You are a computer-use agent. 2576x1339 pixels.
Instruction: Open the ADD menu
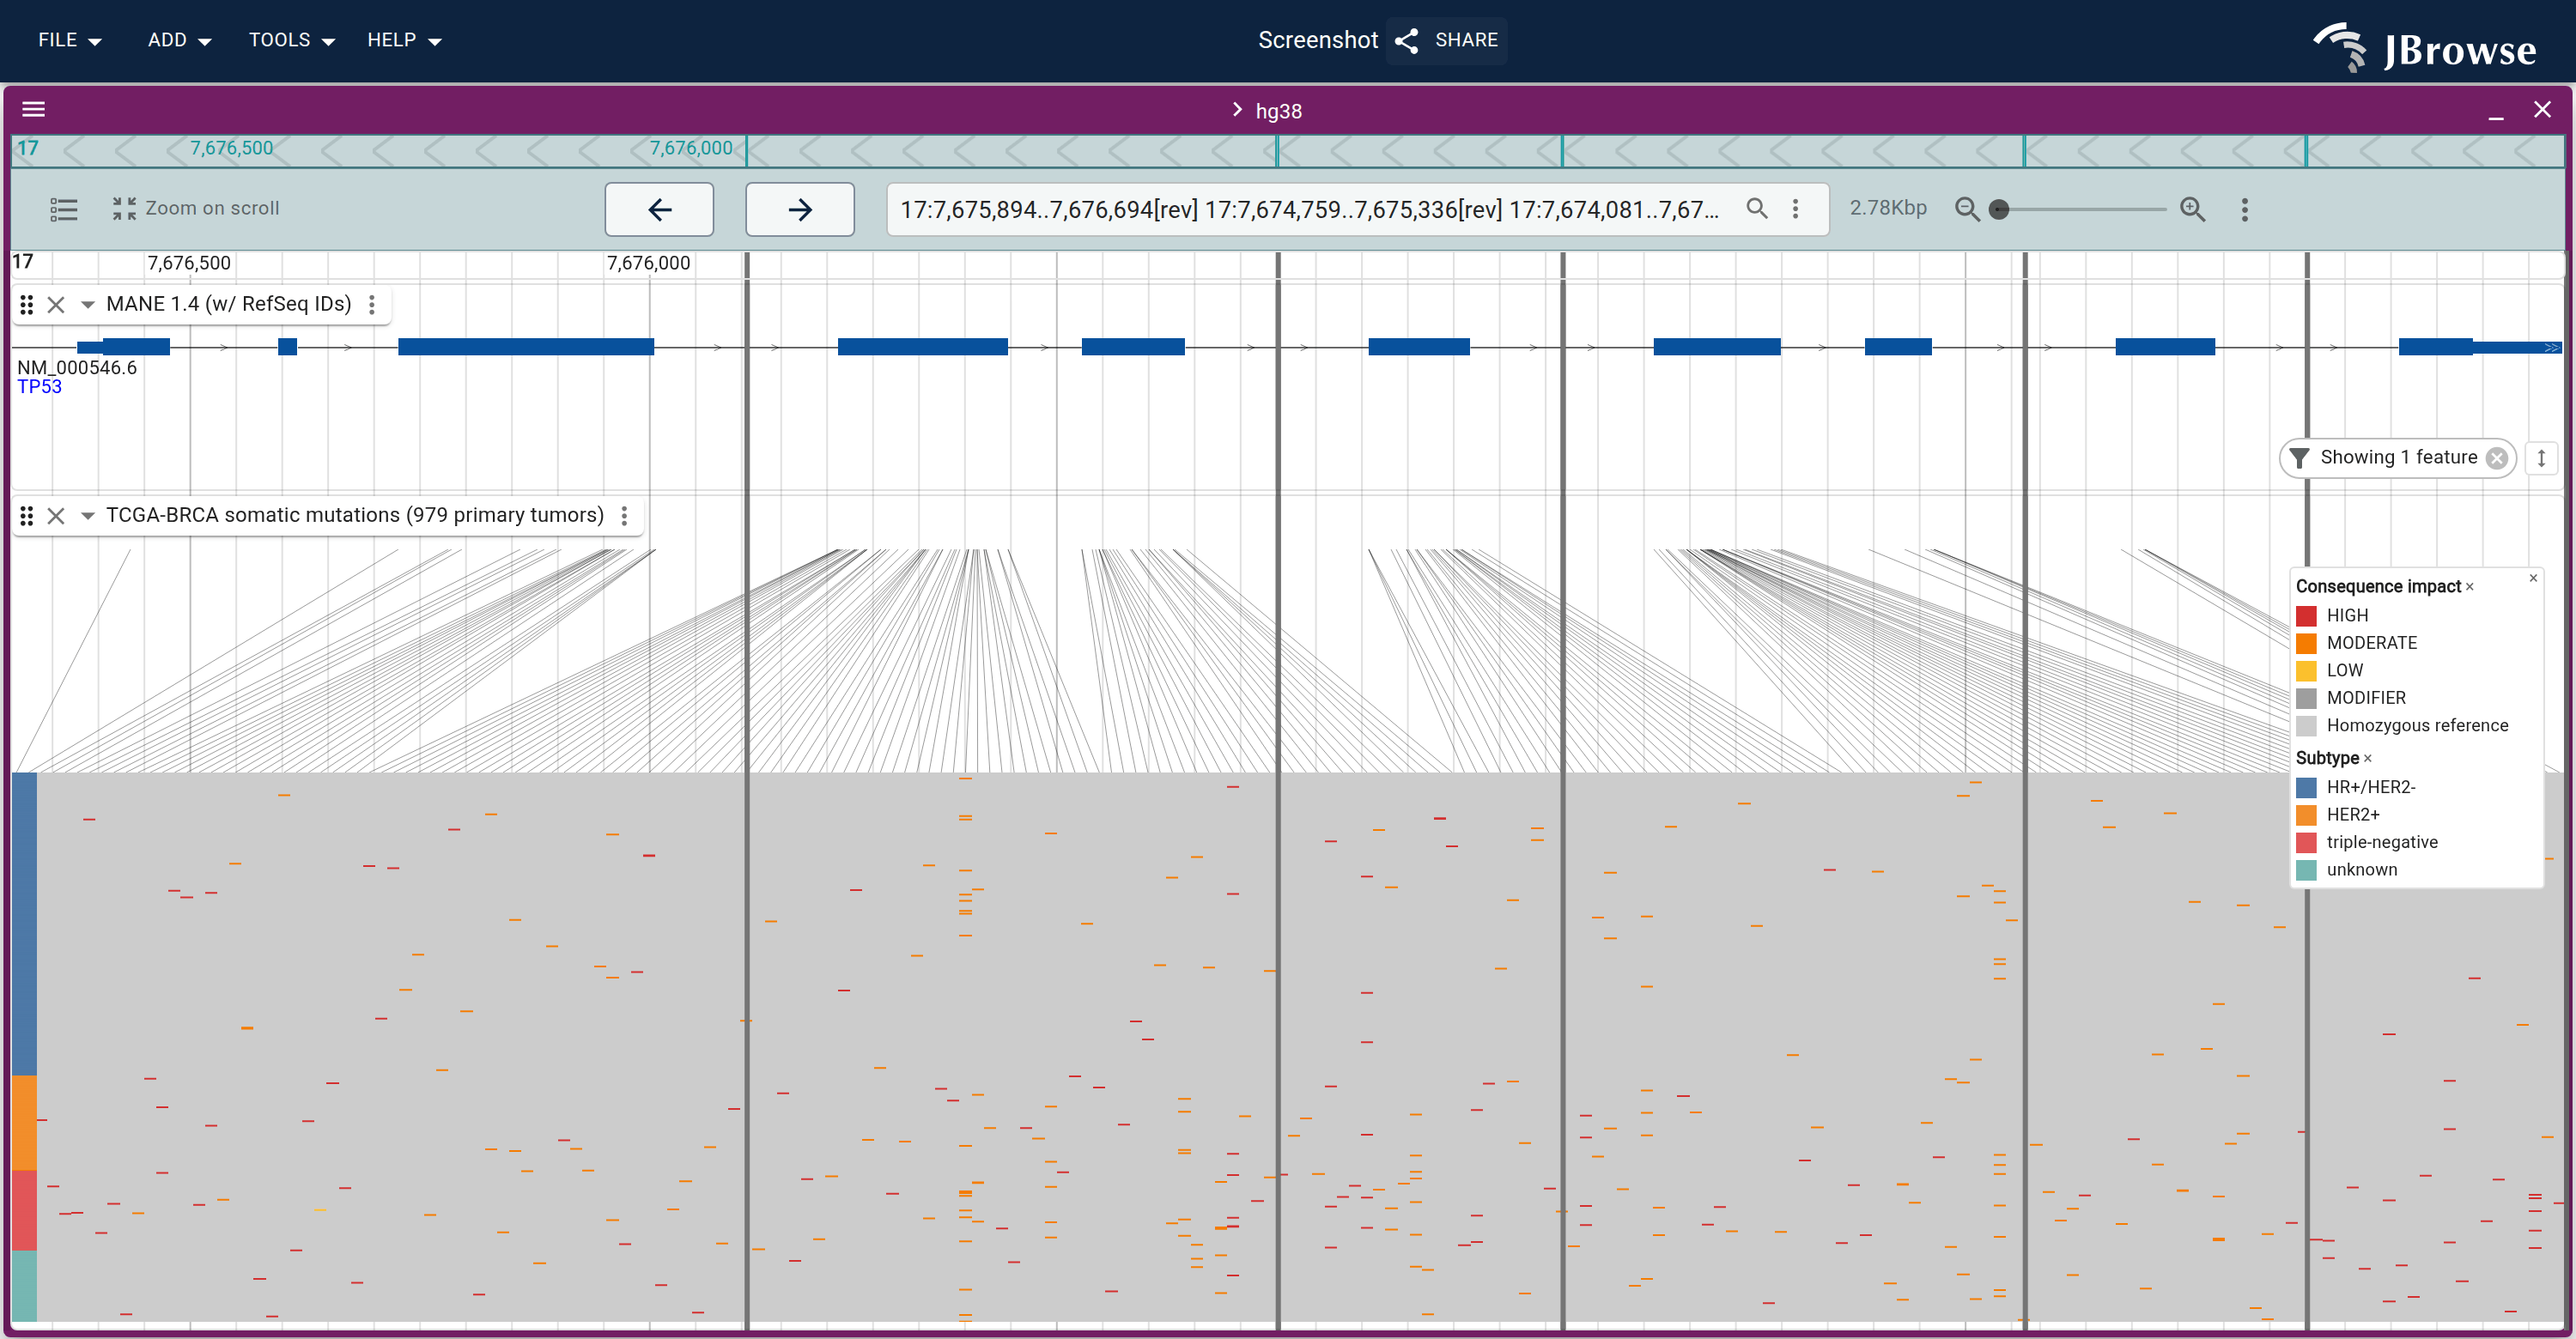click(x=179, y=40)
